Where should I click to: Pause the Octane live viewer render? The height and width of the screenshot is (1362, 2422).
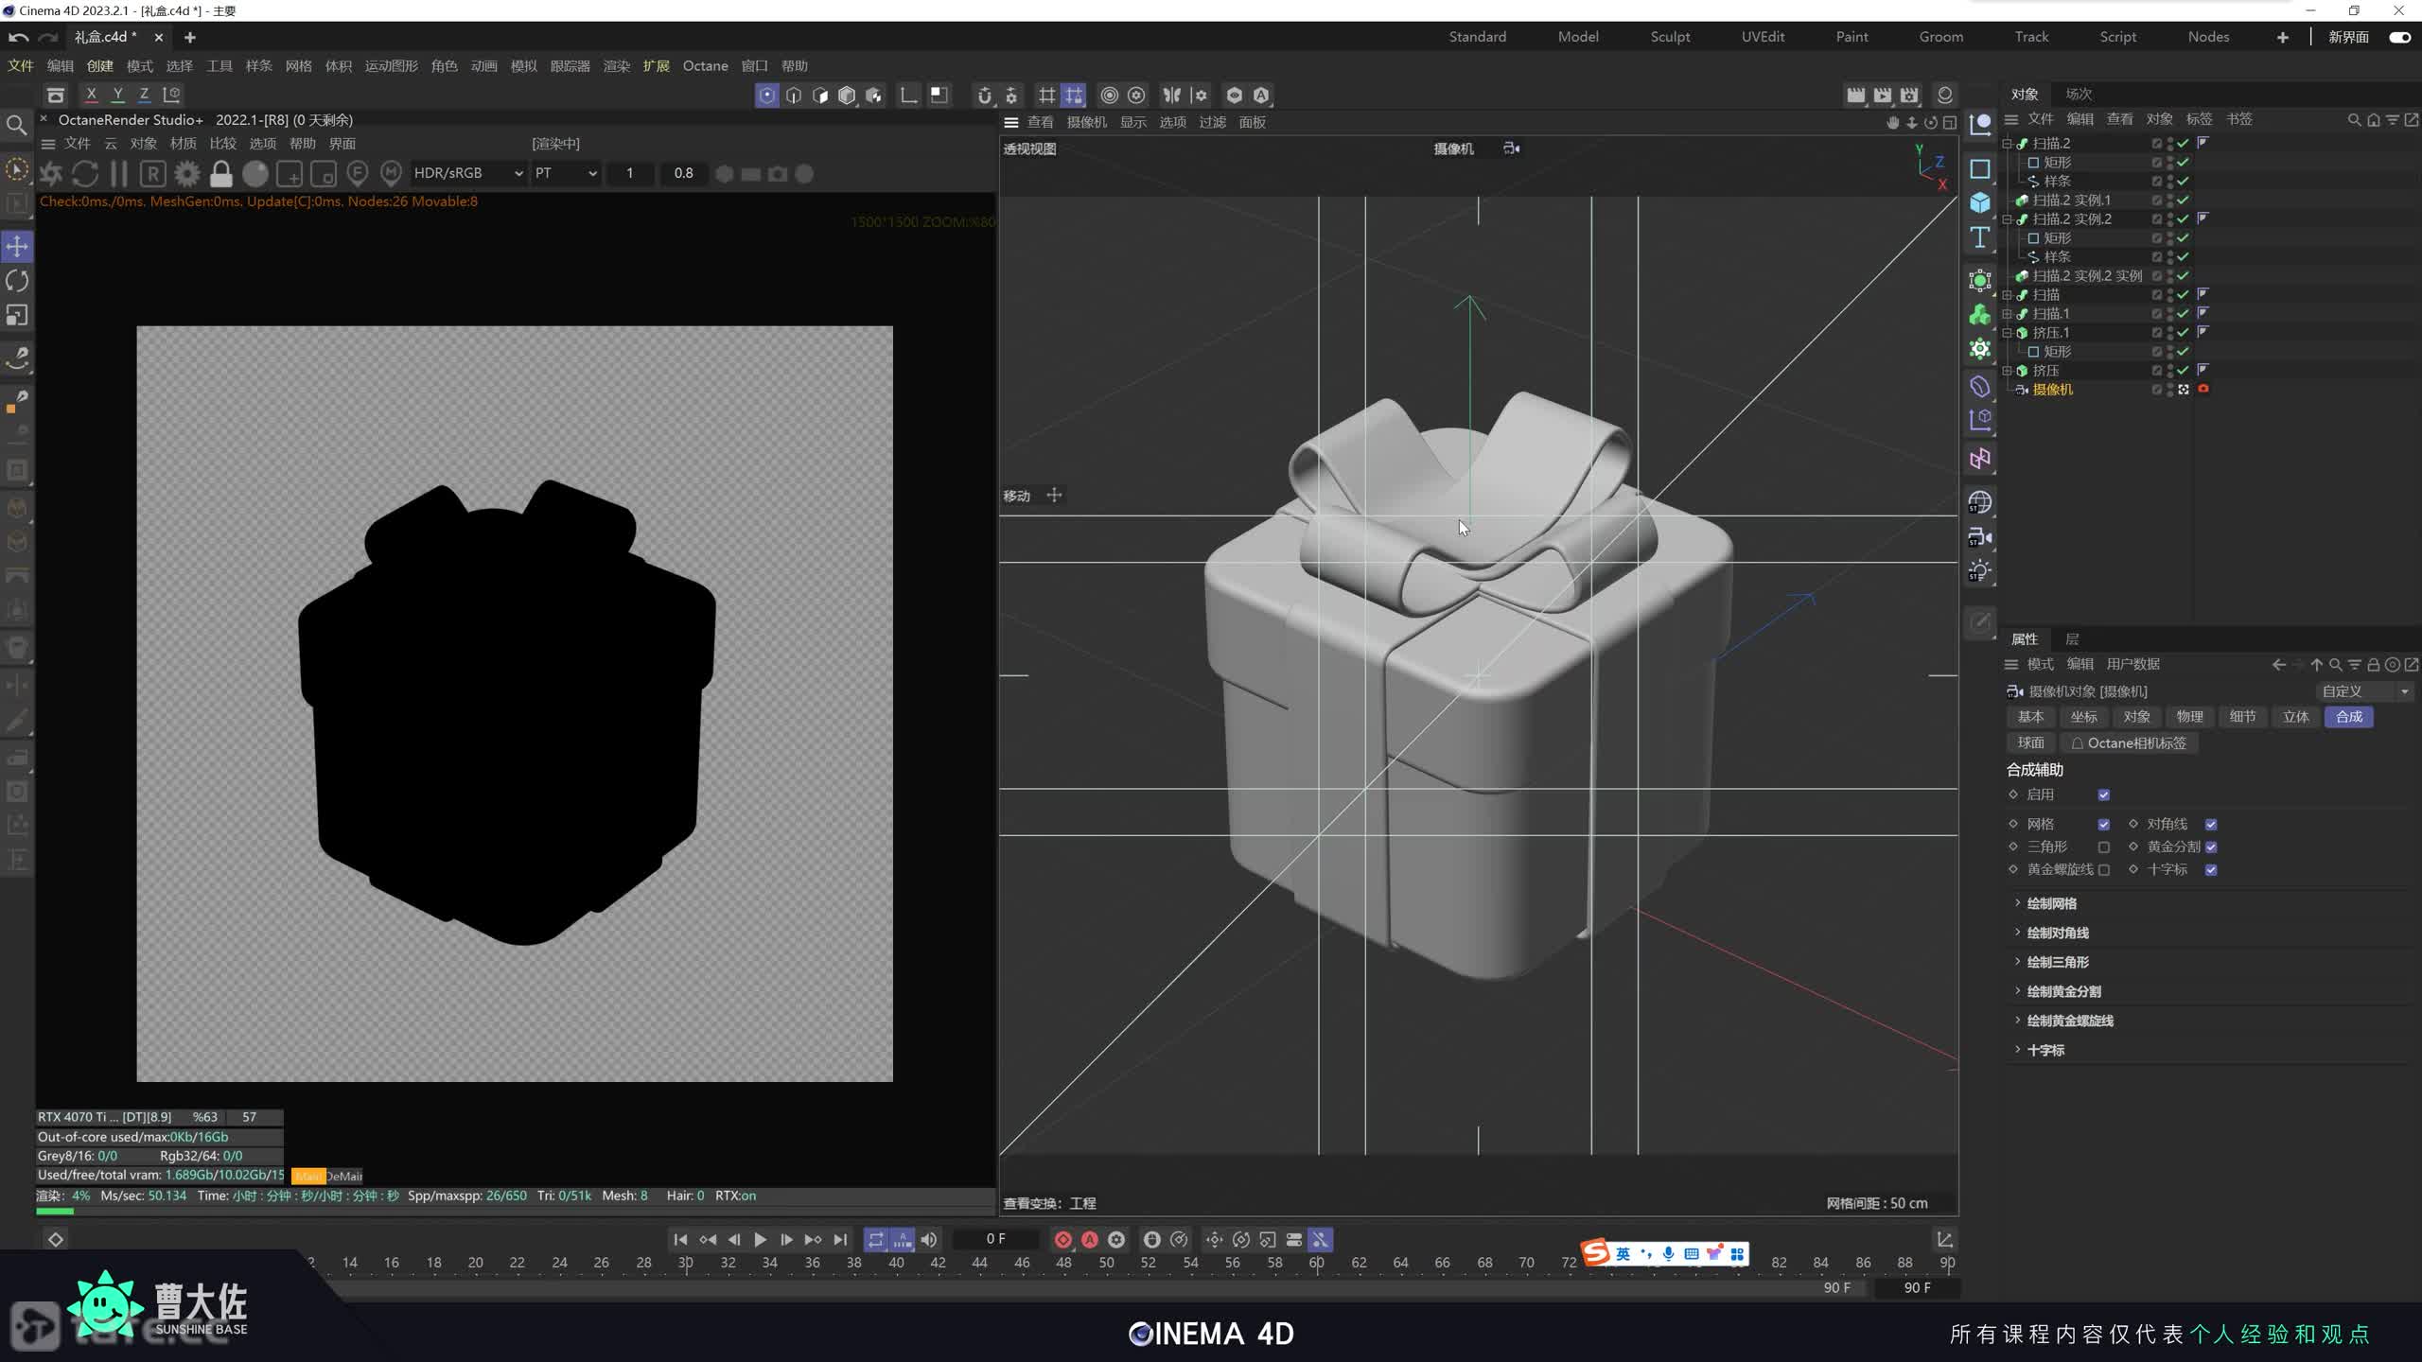coord(119,174)
